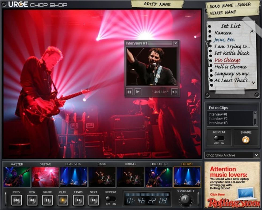Pause the Interview #1 popup video
Screen dimensions: 262x210
pyautogui.click(x=129, y=92)
